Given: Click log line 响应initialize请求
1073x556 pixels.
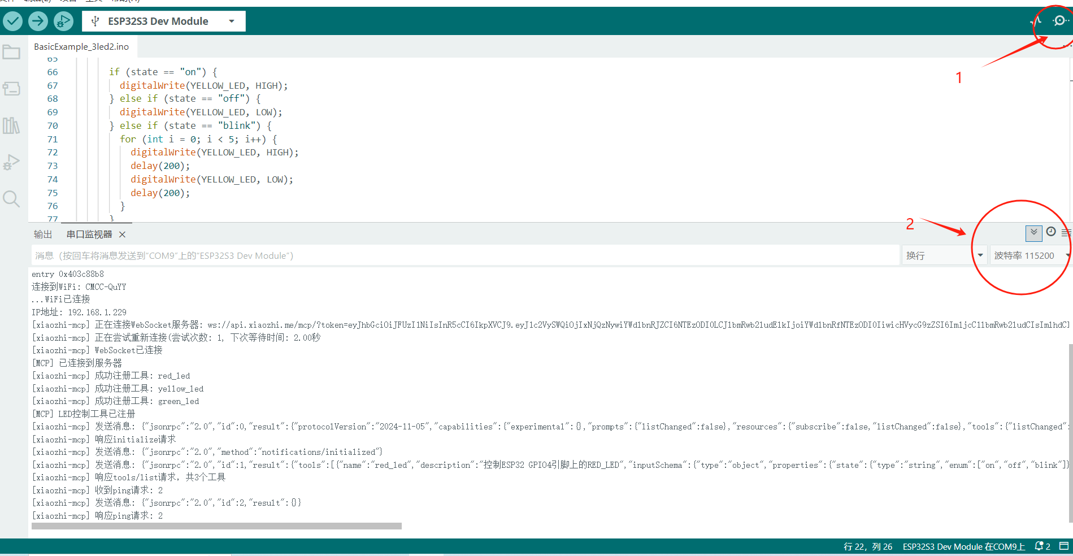Looking at the screenshot, I should [104, 440].
